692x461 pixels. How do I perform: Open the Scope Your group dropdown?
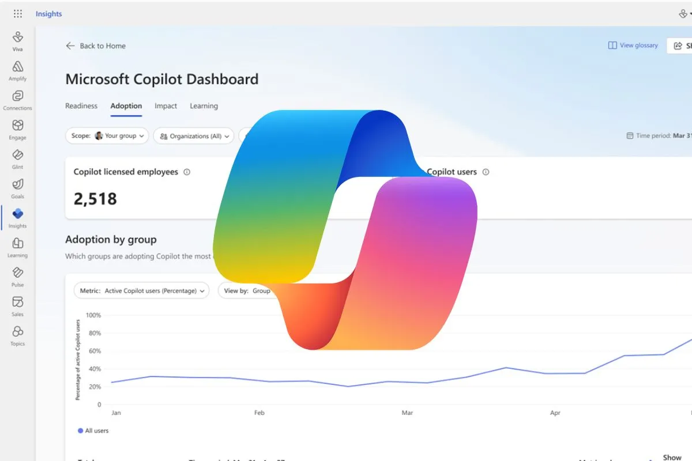[x=107, y=135]
